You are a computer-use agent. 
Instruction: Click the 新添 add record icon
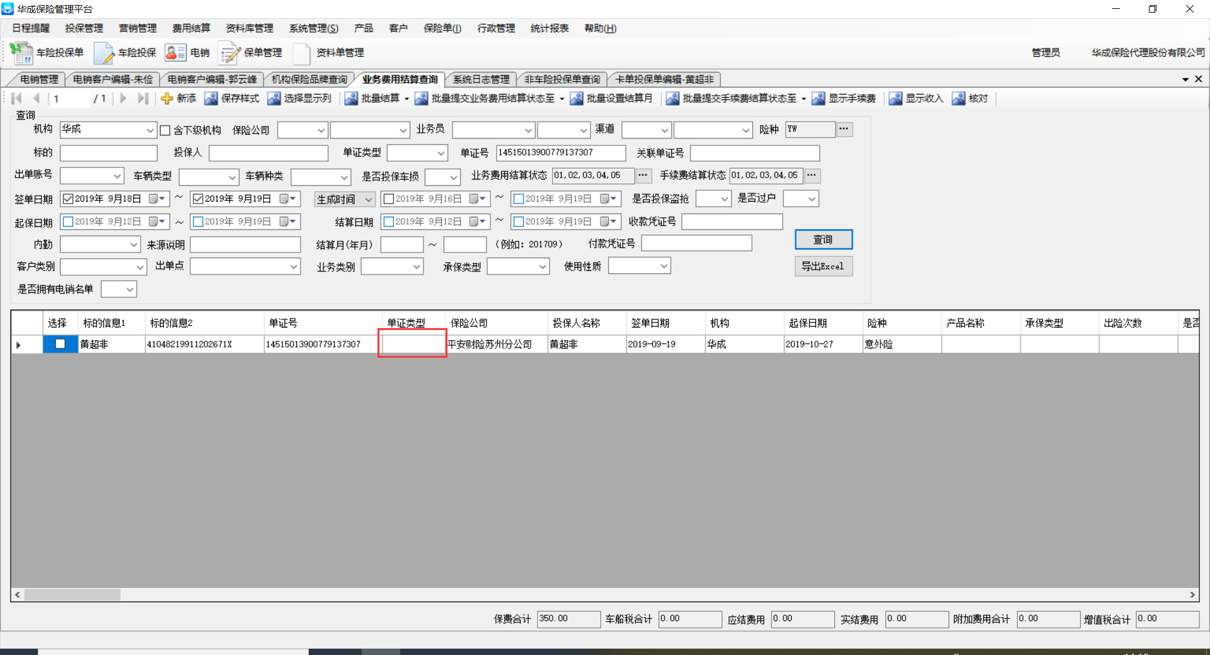coord(167,99)
